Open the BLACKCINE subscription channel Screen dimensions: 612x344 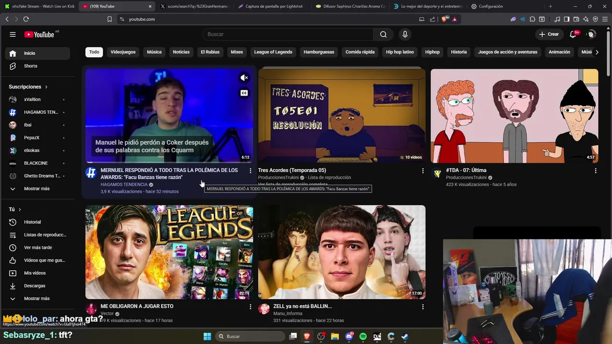tap(37, 163)
